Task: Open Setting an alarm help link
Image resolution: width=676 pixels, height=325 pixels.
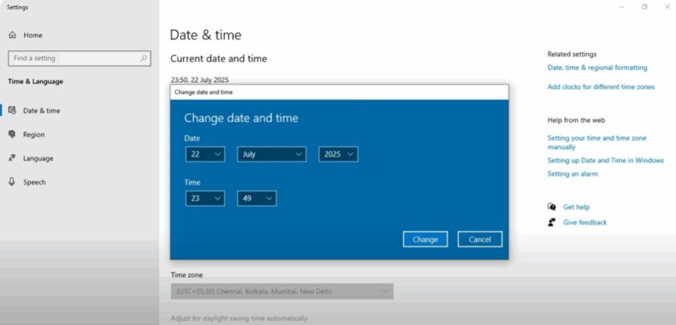Action: tap(572, 174)
